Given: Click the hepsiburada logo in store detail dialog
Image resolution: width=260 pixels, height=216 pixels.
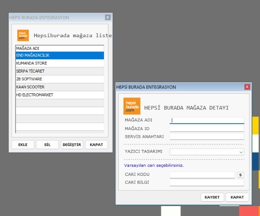Looking at the screenshot, I should (x=132, y=106).
